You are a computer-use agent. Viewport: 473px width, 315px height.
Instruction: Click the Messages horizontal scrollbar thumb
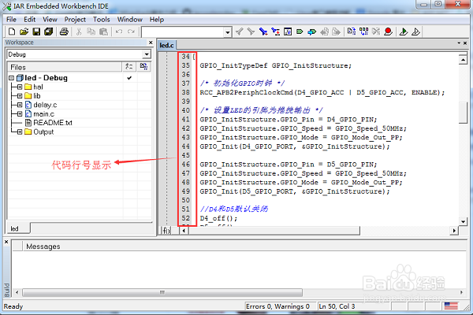[x=162, y=292]
